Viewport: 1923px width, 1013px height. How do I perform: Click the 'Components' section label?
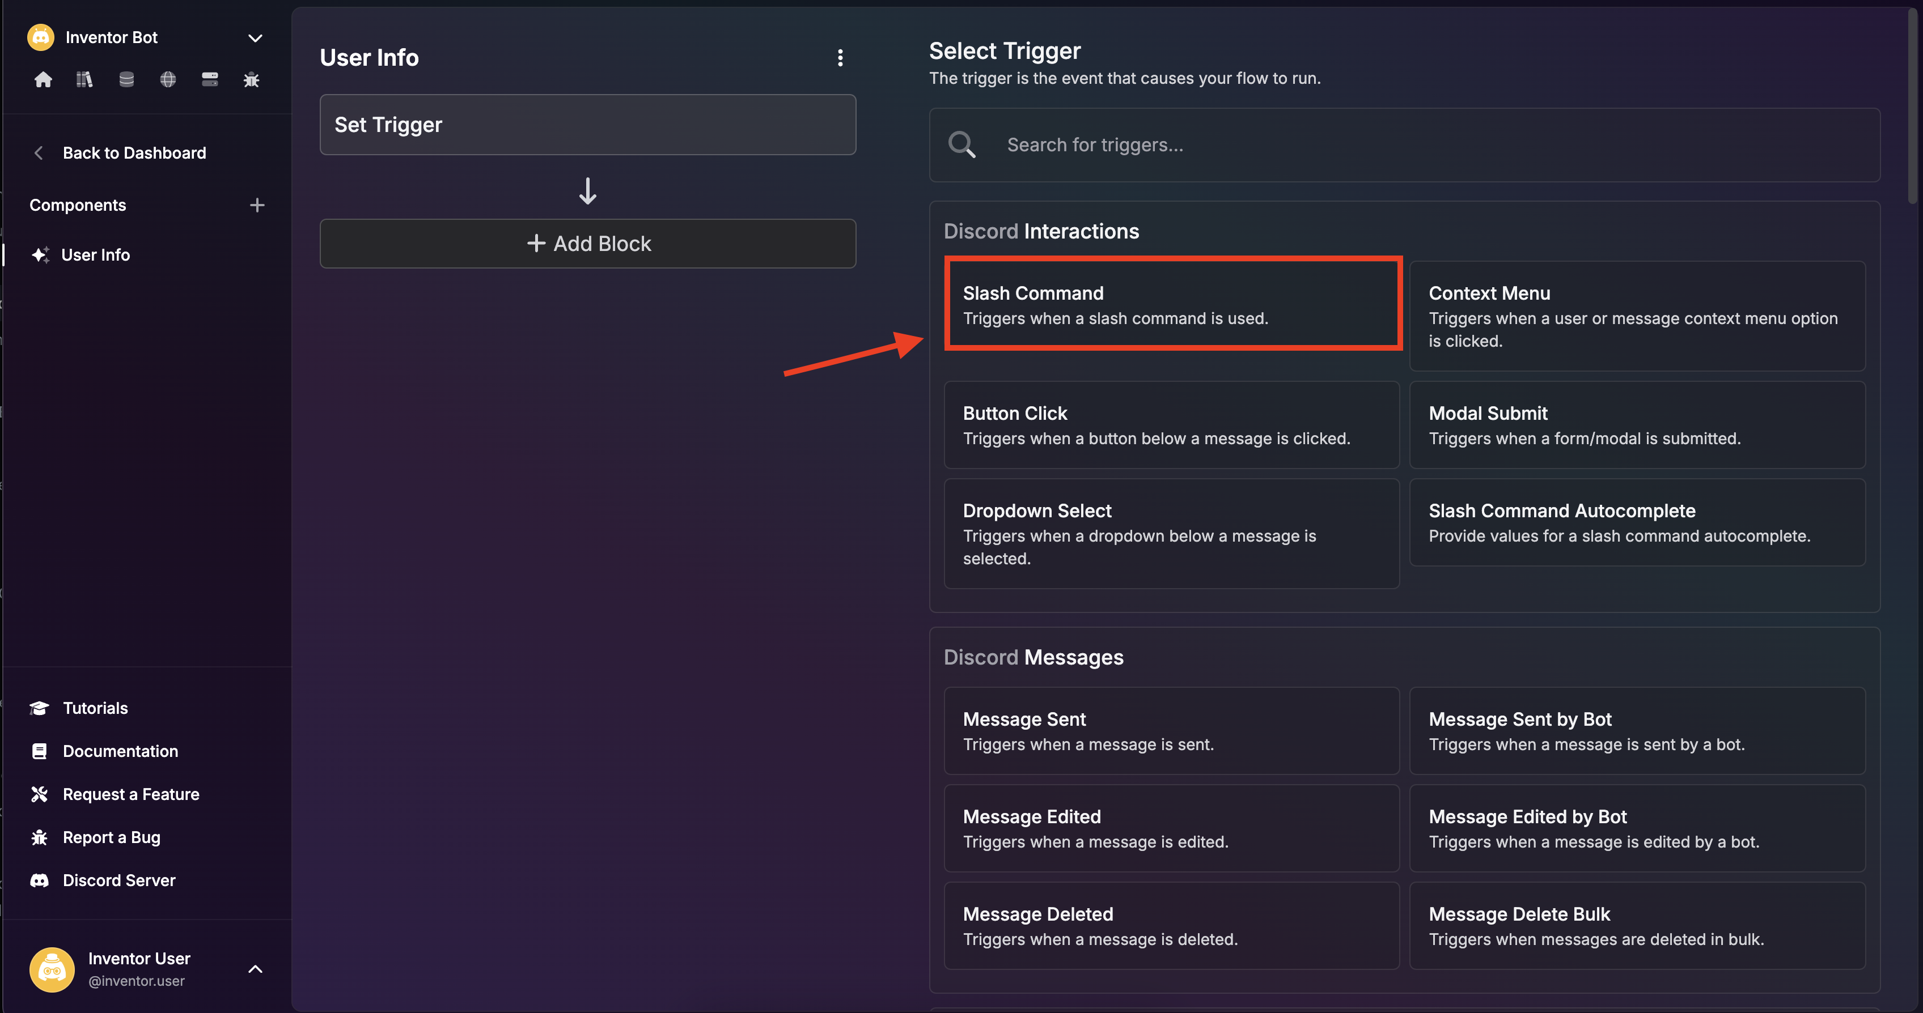78,205
